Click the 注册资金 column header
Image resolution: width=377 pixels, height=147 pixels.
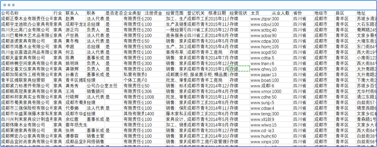point(154,13)
